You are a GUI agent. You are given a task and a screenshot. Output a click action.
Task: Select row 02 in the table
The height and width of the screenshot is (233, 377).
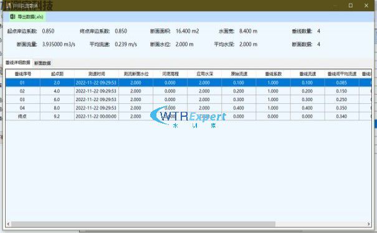188,91
